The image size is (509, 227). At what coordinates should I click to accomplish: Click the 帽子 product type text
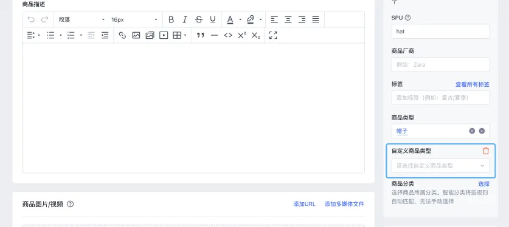click(402, 131)
